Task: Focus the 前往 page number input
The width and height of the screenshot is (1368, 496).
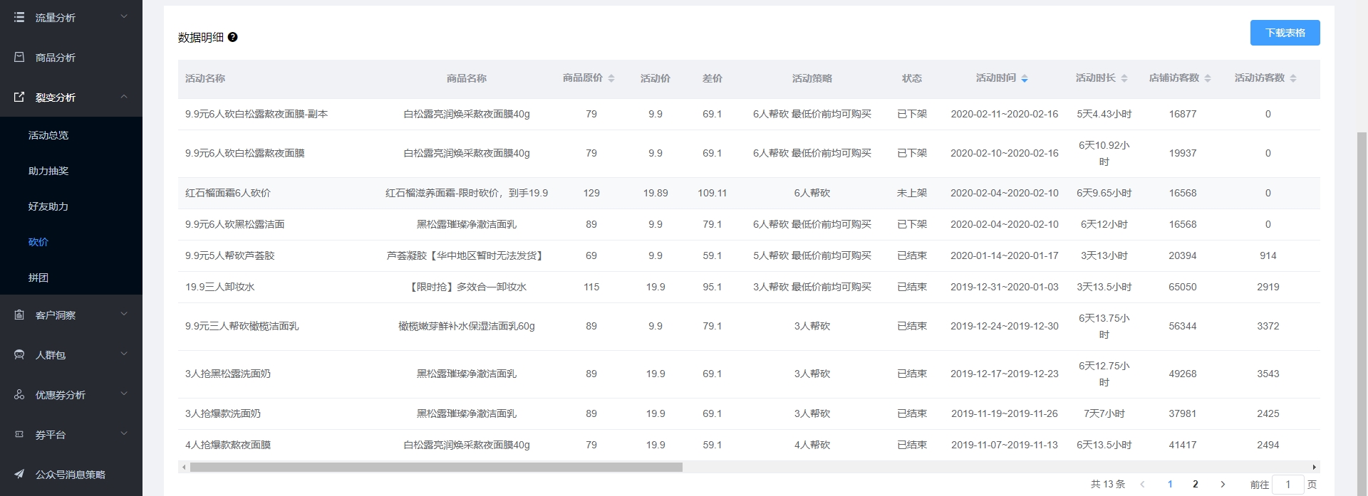Action: point(1287,484)
